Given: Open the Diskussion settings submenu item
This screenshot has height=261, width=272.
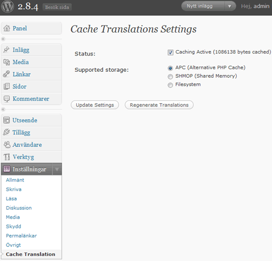Looking at the screenshot, I should [x=18, y=208].
